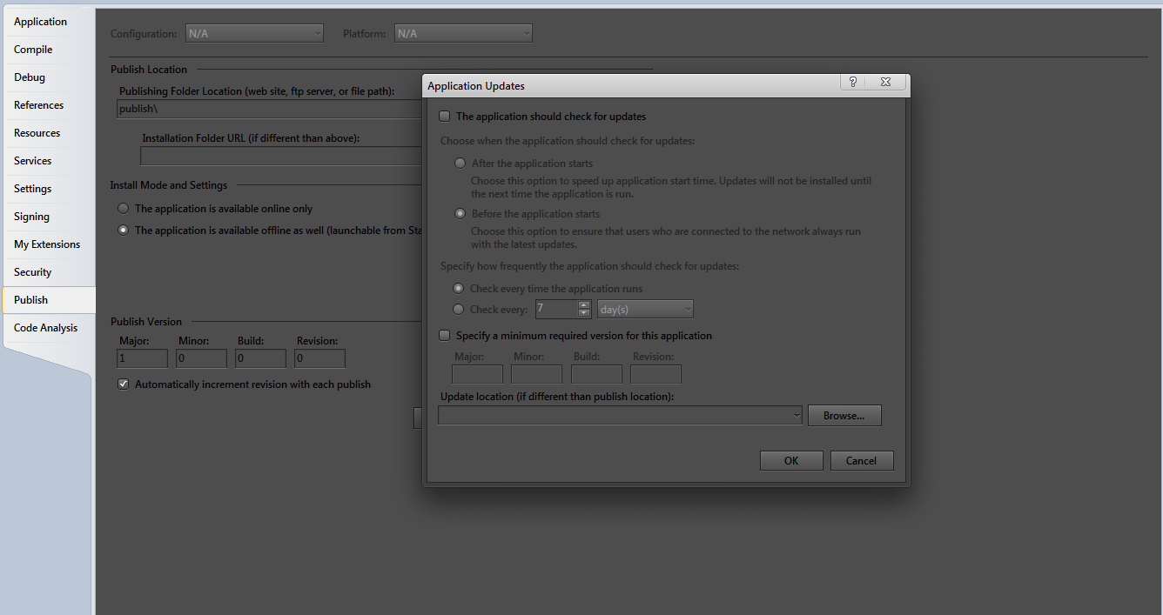Open the Security tab
This screenshot has height=615, width=1163.
coord(33,272)
